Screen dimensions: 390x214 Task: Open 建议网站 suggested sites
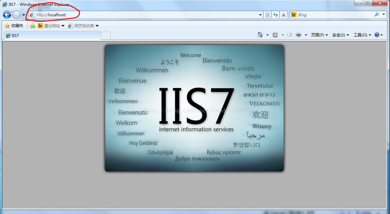[49, 26]
